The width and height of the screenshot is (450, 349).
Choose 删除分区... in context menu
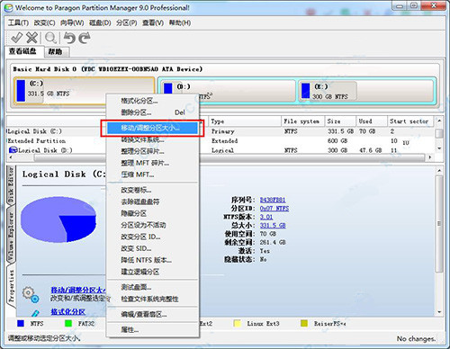coord(153,112)
